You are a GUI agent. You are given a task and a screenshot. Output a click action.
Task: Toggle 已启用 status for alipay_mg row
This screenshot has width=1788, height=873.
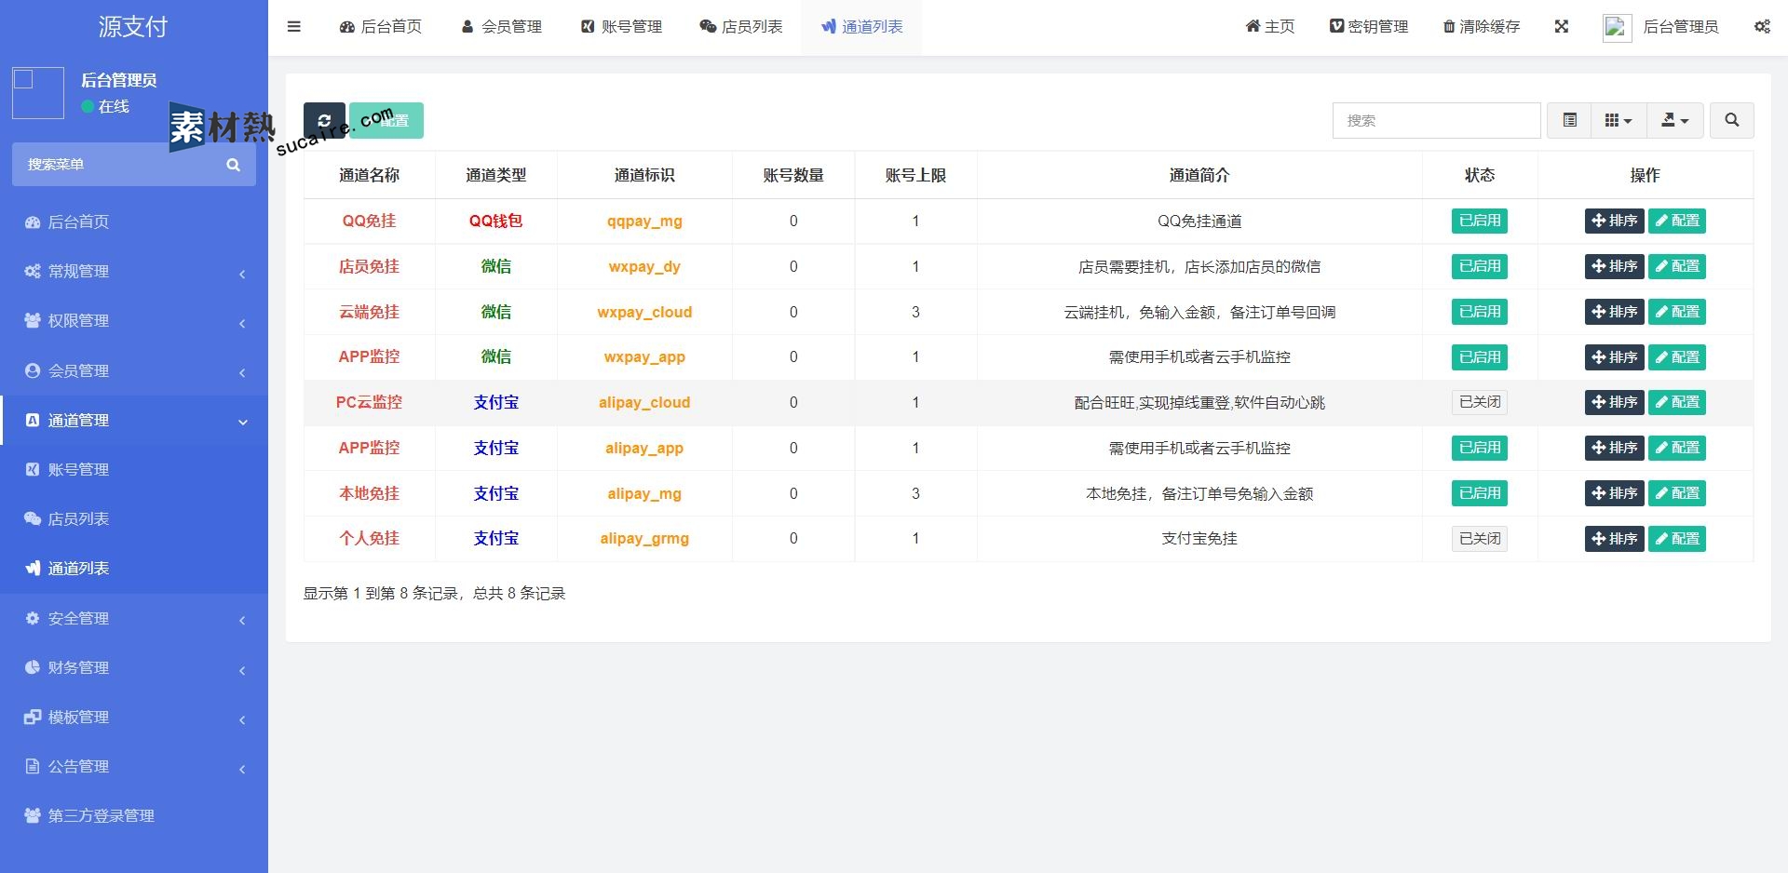(x=1479, y=493)
